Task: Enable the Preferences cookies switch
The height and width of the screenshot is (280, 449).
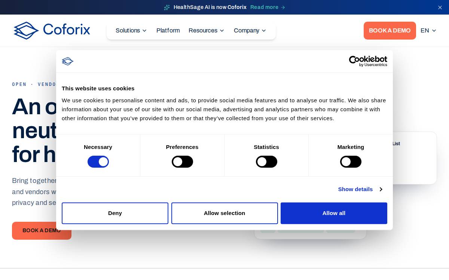Action: 182,162
